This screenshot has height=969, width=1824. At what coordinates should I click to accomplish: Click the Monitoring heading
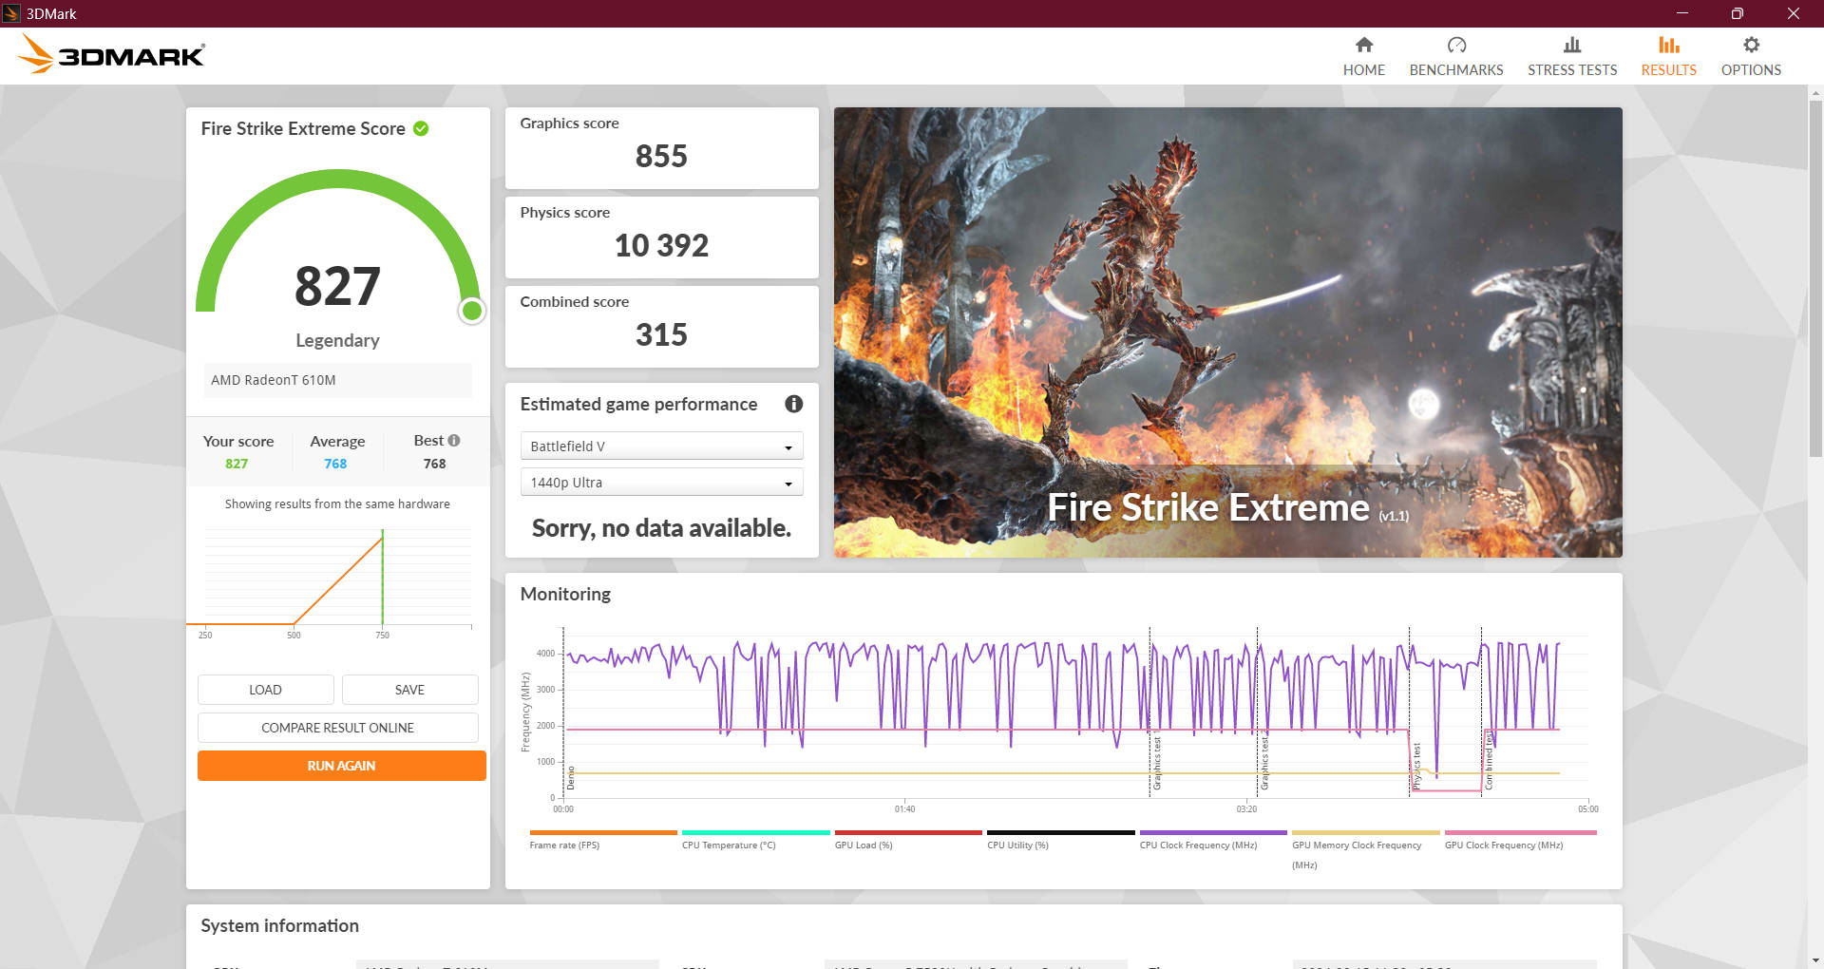565,594
